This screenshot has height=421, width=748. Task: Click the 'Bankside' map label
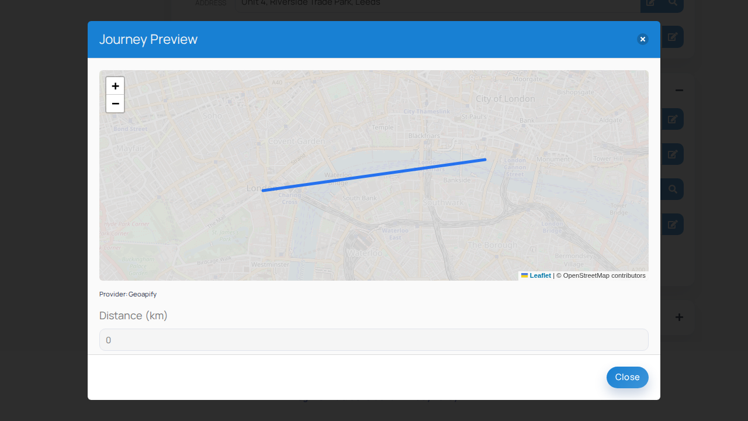[457, 180]
